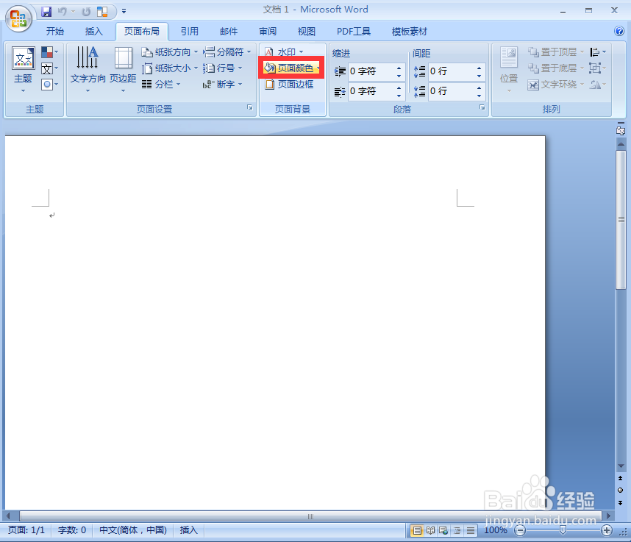Switch to Review (审阅) tab
The height and width of the screenshot is (542, 631).
(268, 32)
